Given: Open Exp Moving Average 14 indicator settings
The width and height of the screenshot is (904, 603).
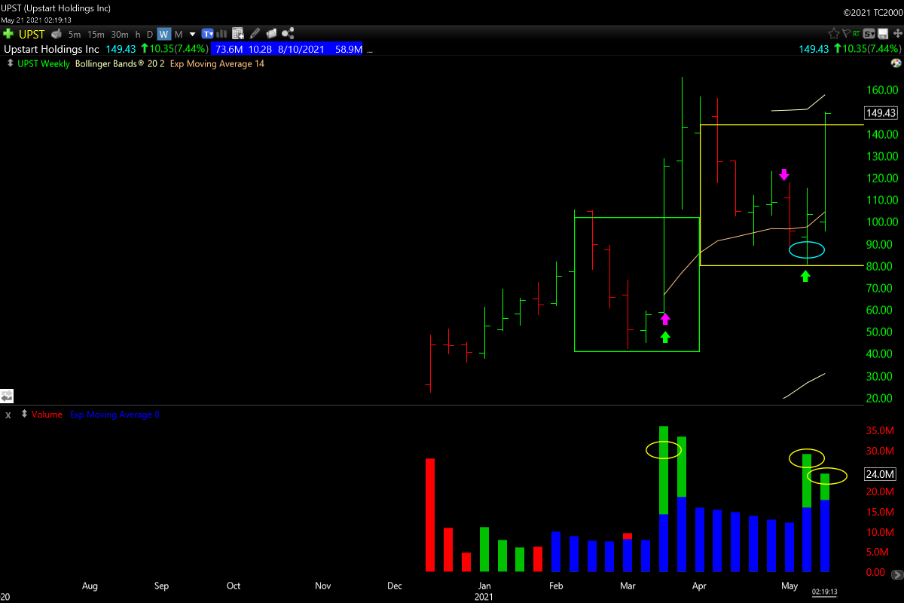Looking at the screenshot, I should coord(217,63).
